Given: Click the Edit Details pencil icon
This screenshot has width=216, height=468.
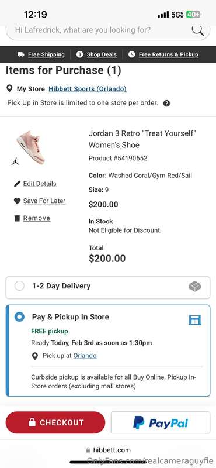Looking at the screenshot, I should (17, 184).
